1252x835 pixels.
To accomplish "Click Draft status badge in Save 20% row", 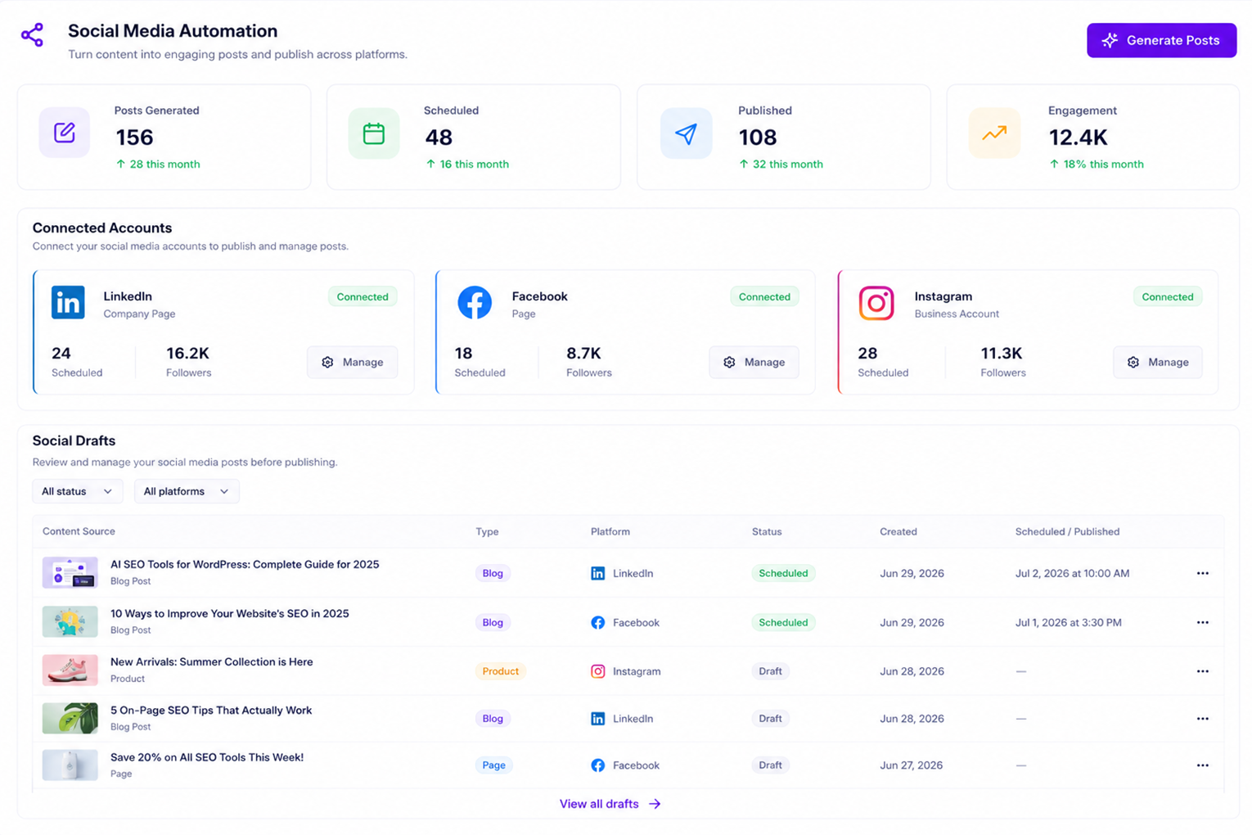I will (770, 765).
